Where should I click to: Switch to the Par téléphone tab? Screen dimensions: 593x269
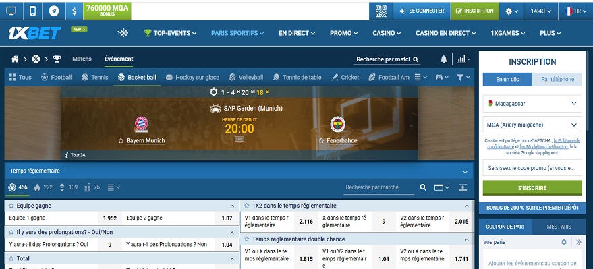[x=557, y=79]
